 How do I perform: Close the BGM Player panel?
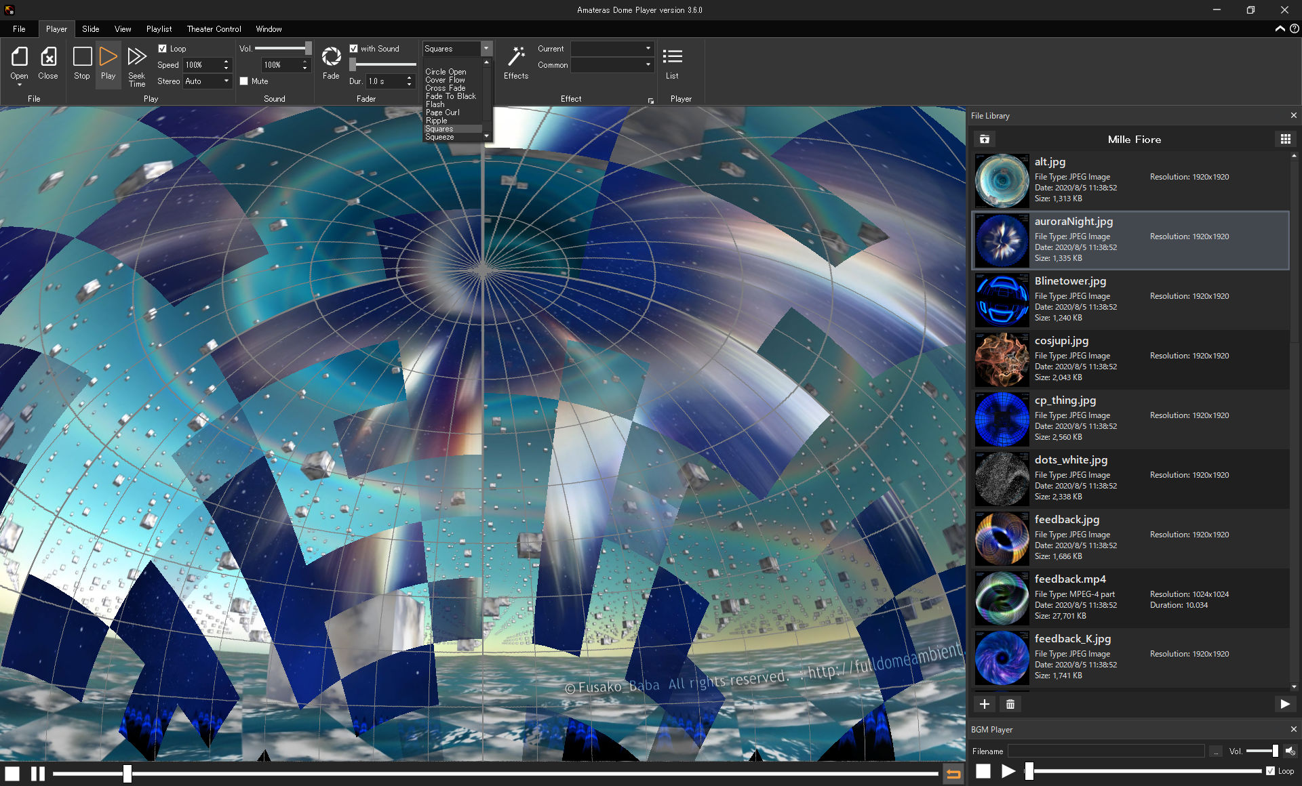click(x=1293, y=729)
